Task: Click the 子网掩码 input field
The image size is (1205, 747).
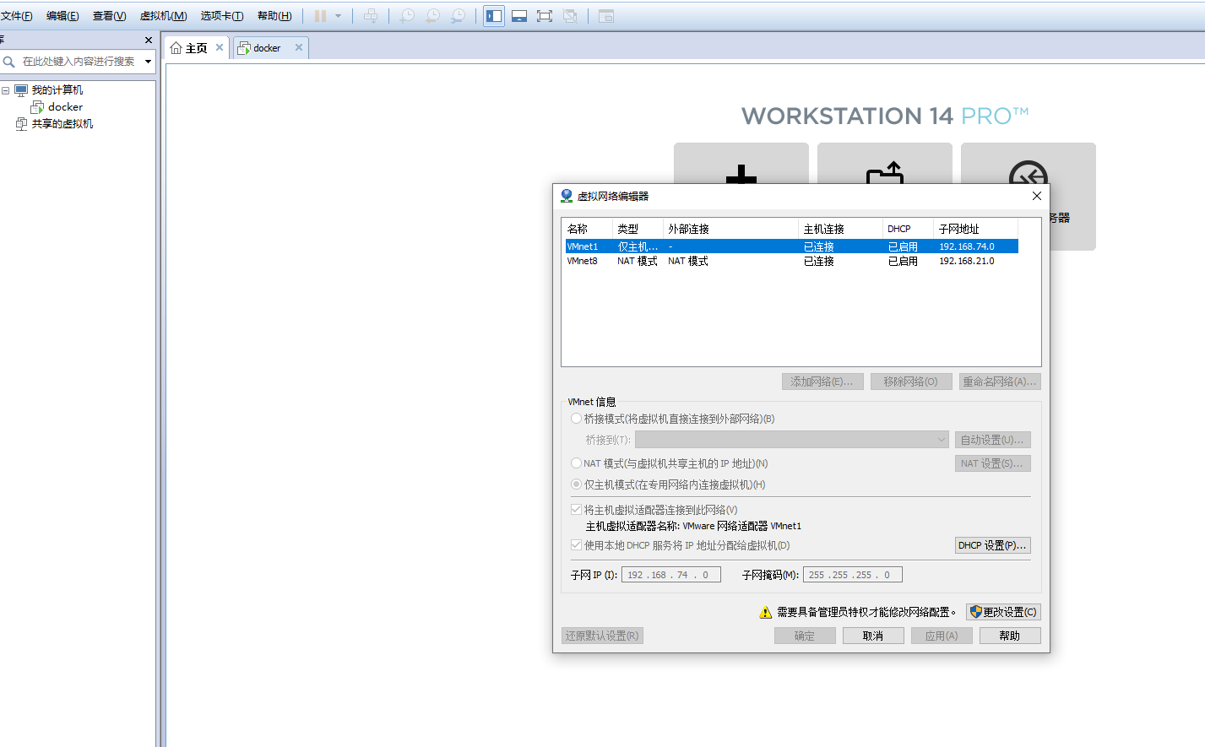Action: (853, 575)
